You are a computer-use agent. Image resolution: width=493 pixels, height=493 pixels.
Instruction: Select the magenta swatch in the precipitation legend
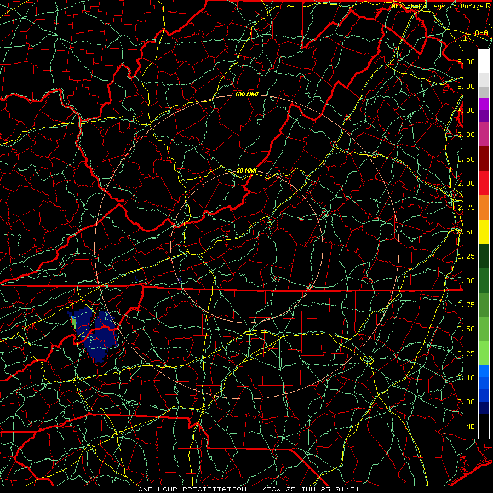pyautogui.click(x=484, y=104)
